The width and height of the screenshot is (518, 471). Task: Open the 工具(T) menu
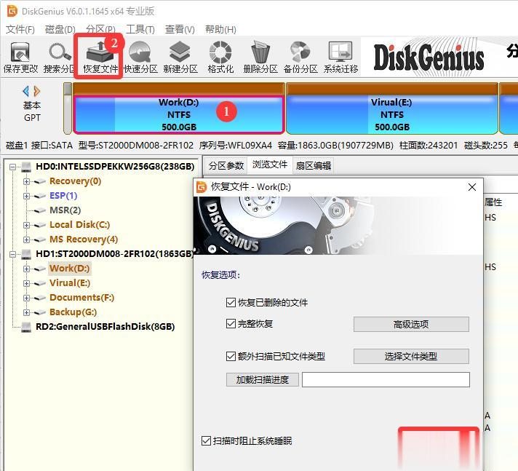click(x=140, y=29)
